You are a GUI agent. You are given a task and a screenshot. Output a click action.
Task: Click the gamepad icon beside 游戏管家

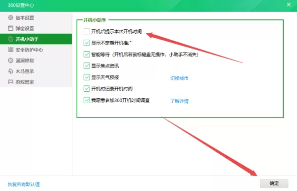[x=10, y=82]
